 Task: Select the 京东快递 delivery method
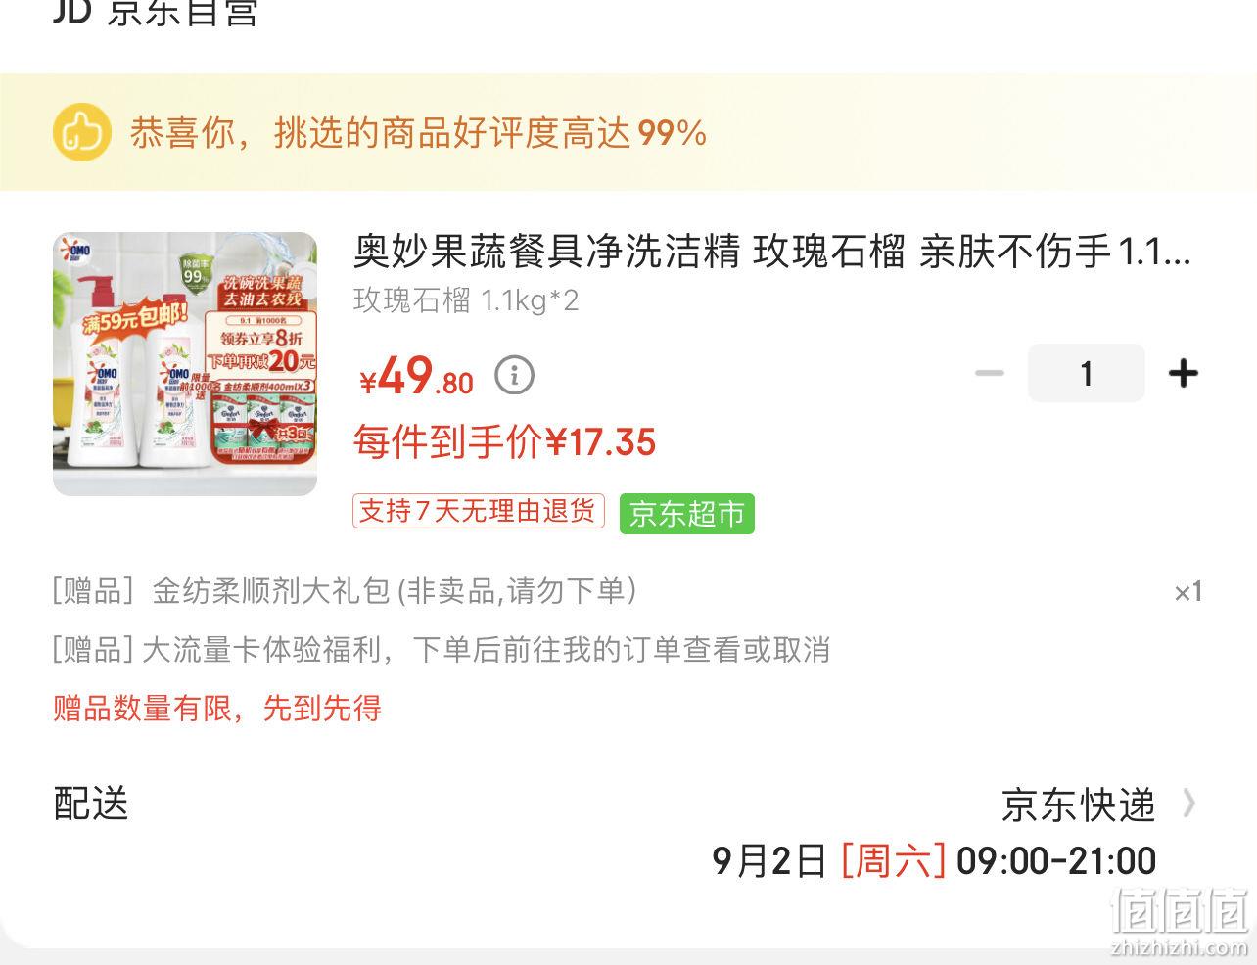(x=1079, y=804)
